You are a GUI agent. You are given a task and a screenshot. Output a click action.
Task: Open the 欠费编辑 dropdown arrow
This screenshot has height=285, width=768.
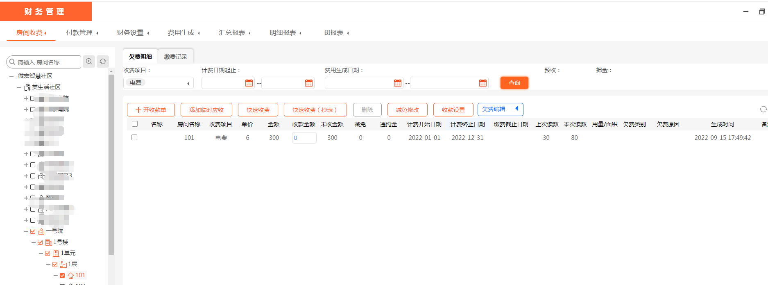pyautogui.click(x=517, y=109)
